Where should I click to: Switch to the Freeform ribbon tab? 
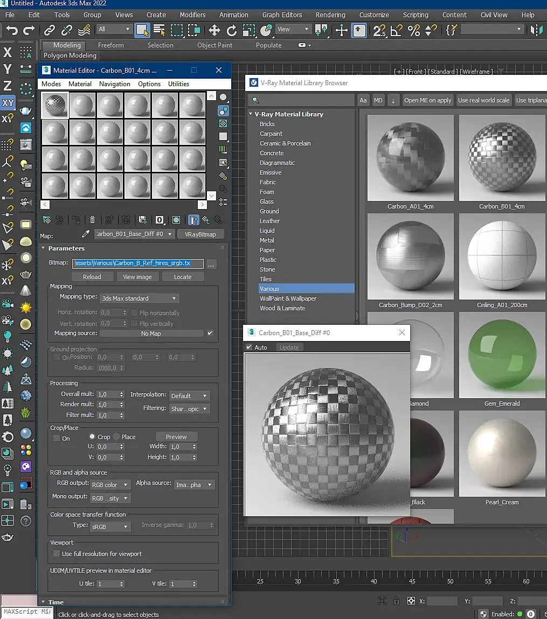pyautogui.click(x=111, y=45)
